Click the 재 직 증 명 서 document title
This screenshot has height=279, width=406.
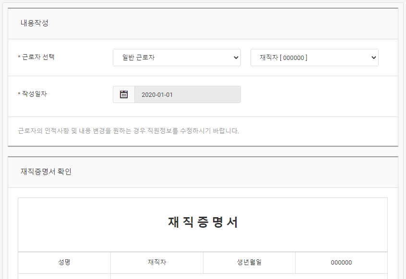coord(203,222)
